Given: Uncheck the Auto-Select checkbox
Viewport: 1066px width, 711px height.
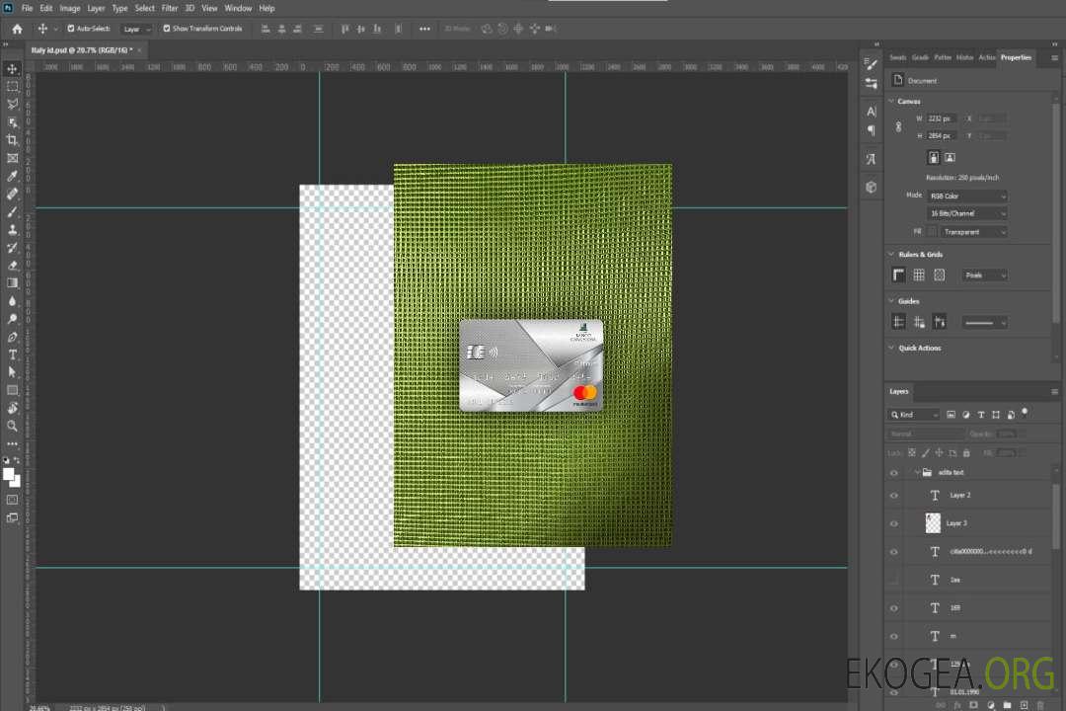Looking at the screenshot, I should point(70,29).
